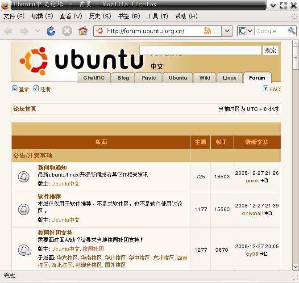The image size is (299, 283).
Task: Open the 软件推荐 forum
Action: (49, 197)
